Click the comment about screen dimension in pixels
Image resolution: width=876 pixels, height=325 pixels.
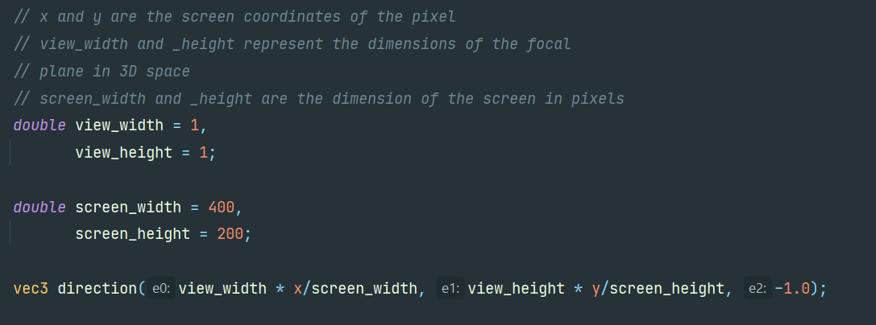pyautogui.click(x=319, y=99)
